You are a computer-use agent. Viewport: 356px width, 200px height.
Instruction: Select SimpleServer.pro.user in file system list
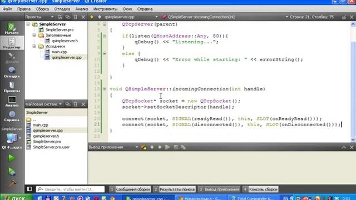[x=51, y=147]
